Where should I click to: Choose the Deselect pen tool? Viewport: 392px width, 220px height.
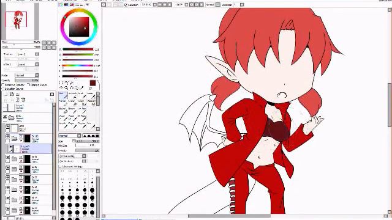pos(91,103)
